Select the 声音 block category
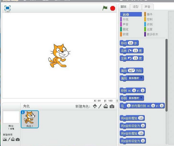Viewport: 174px width, 146px height. 126,24
